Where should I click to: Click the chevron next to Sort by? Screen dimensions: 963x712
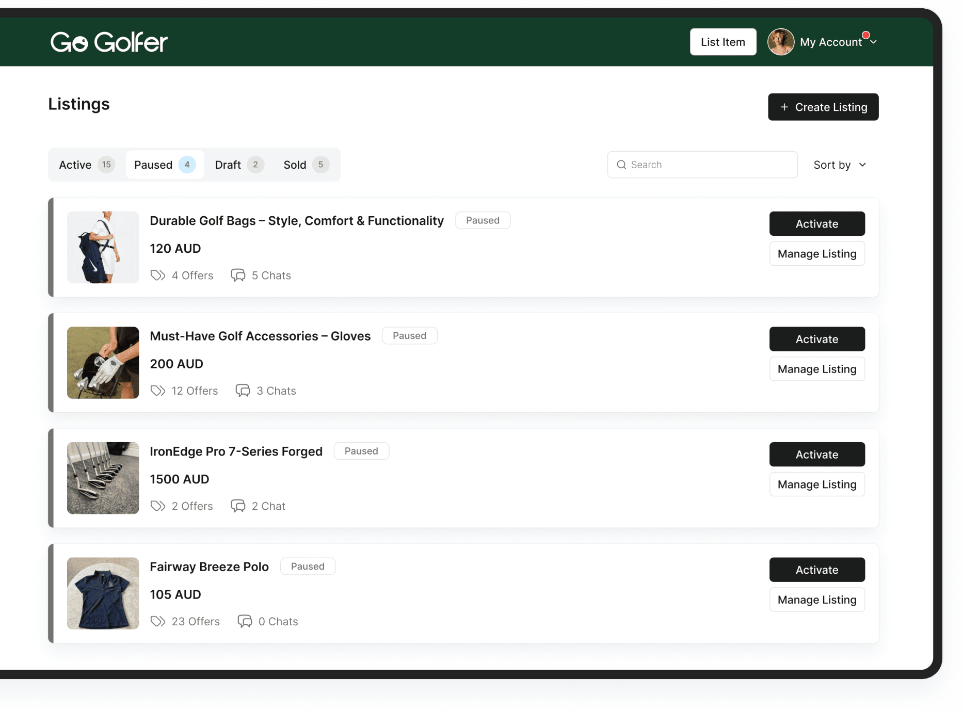[862, 165]
